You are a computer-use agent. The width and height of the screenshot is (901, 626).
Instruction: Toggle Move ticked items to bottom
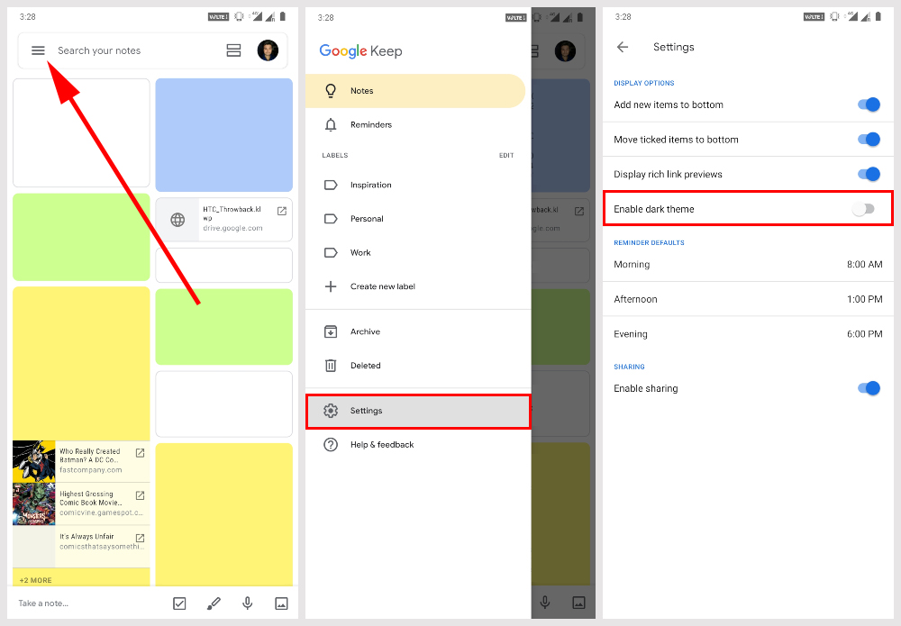pyautogui.click(x=869, y=140)
